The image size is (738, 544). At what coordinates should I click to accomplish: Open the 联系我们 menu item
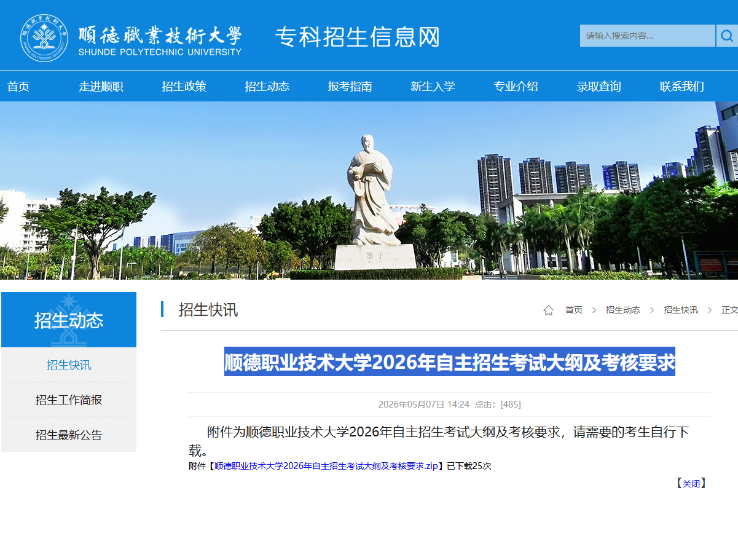coord(682,87)
